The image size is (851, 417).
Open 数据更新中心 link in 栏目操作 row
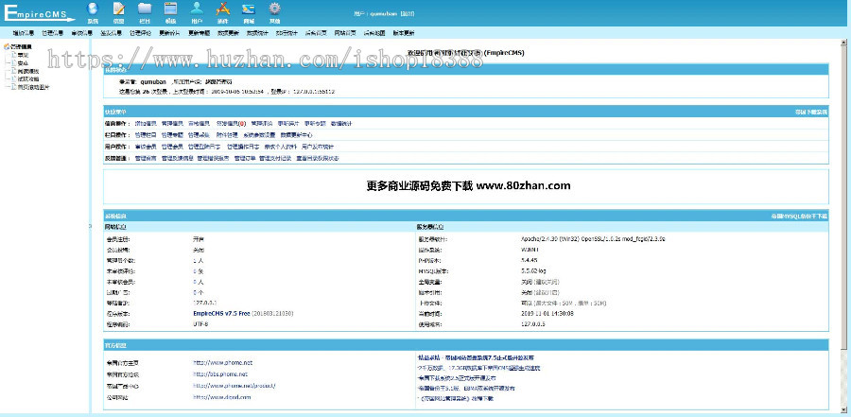coord(296,134)
